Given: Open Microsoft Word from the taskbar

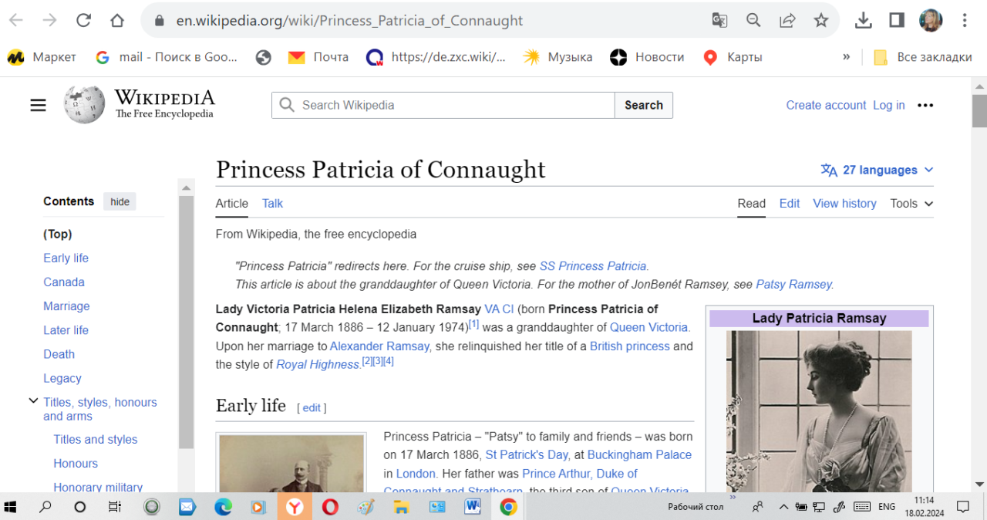Looking at the screenshot, I should click(473, 507).
